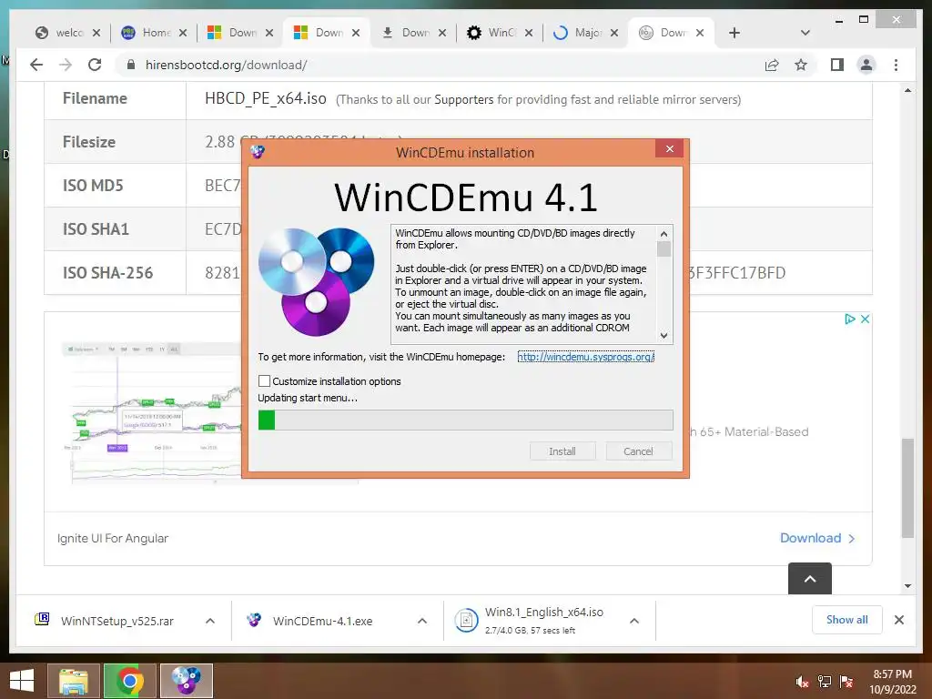The image size is (932, 699).
Task: Open the Windows Start button
Action: (22, 680)
